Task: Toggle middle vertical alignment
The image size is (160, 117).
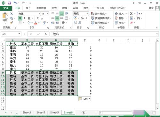Action: [x=57, y=13]
